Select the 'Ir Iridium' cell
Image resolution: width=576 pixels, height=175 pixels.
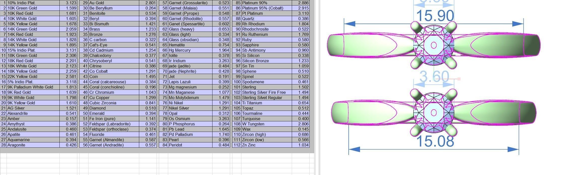coord(190,61)
